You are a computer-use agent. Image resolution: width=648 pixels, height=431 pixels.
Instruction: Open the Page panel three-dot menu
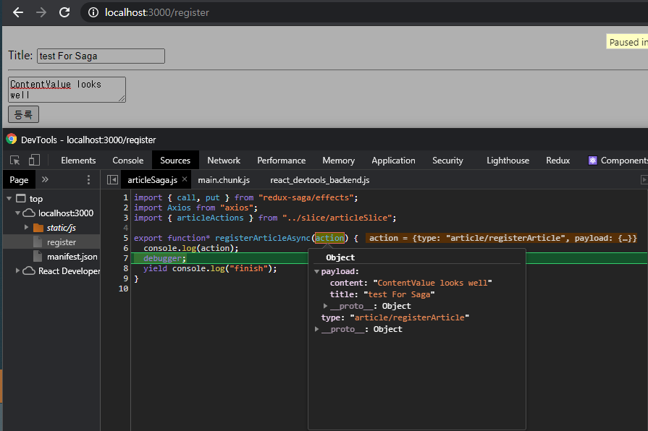coord(88,179)
